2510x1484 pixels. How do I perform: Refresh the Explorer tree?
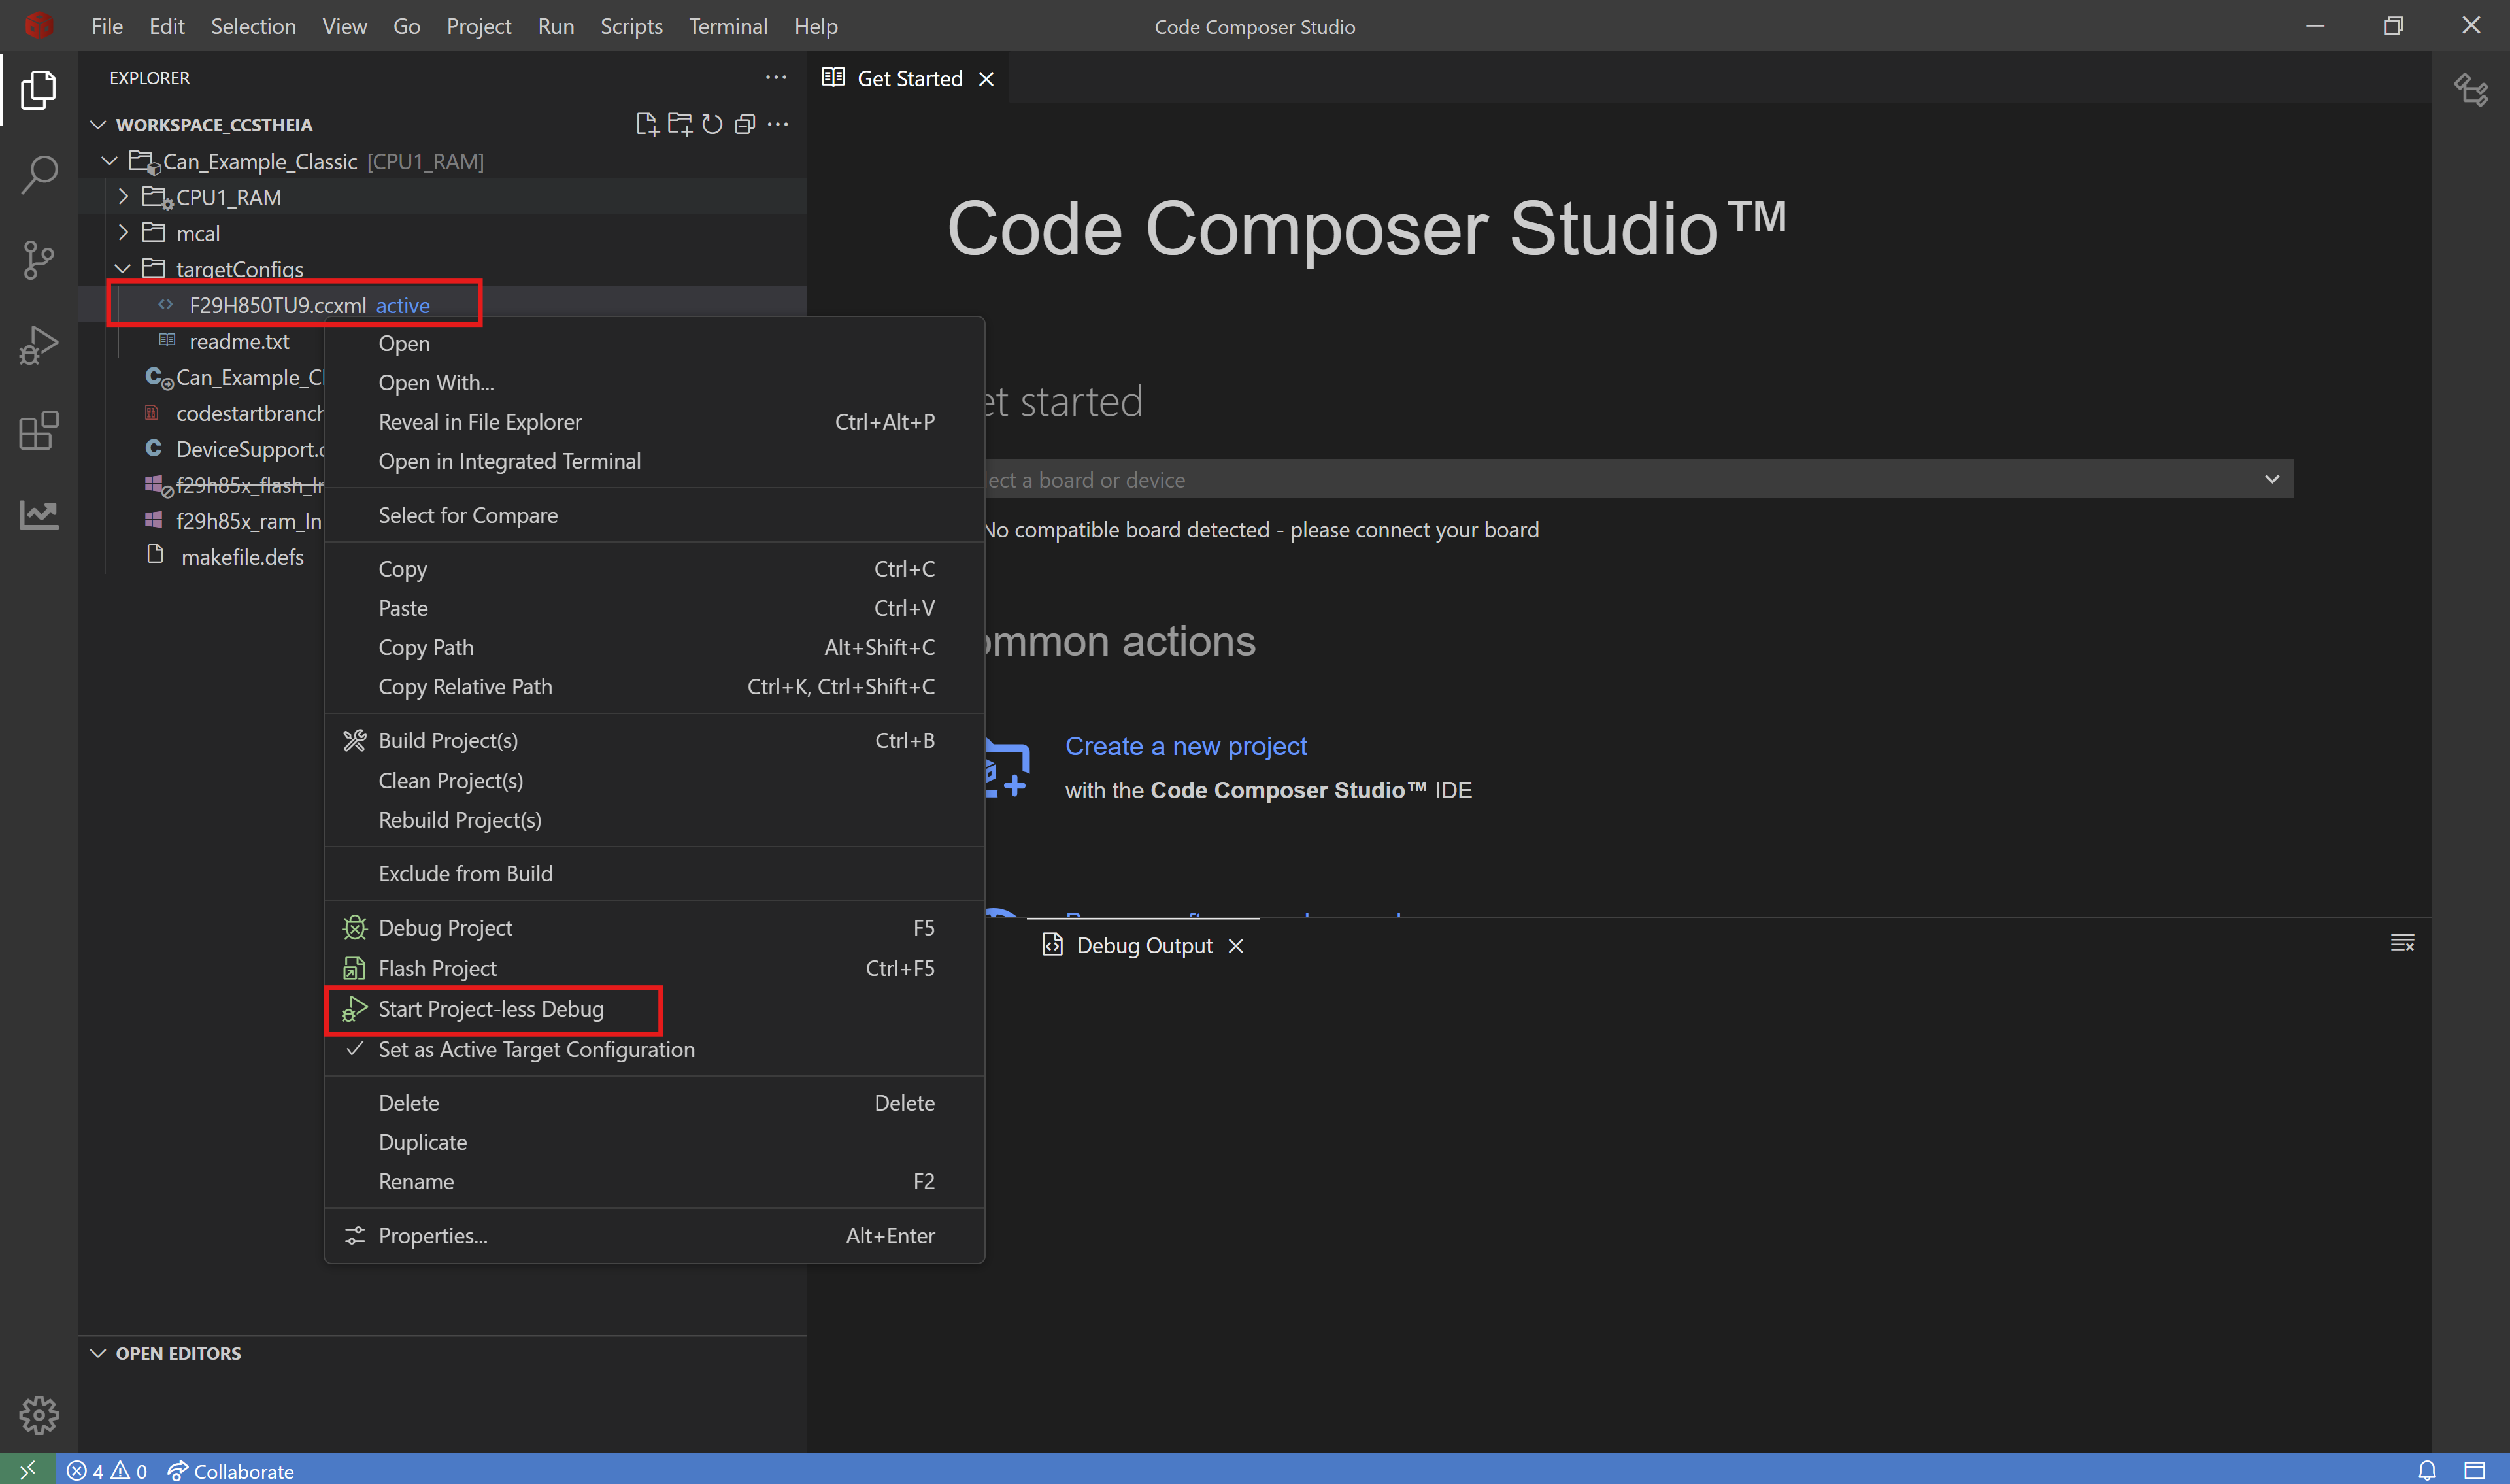pyautogui.click(x=712, y=123)
